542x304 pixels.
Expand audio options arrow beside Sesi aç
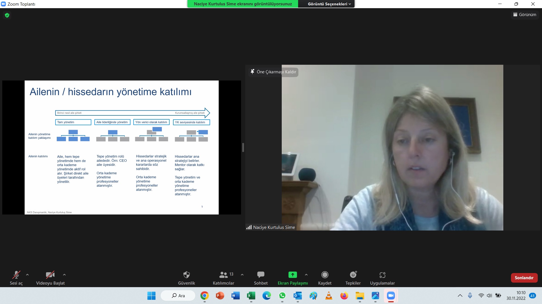click(x=27, y=275)
